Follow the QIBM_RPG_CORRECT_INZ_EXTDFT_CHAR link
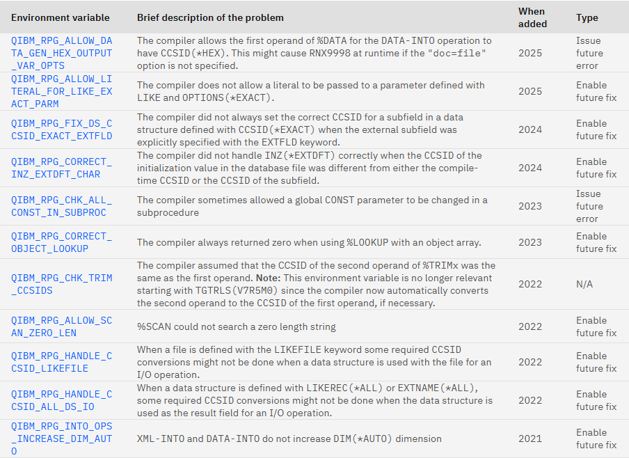 61,168
